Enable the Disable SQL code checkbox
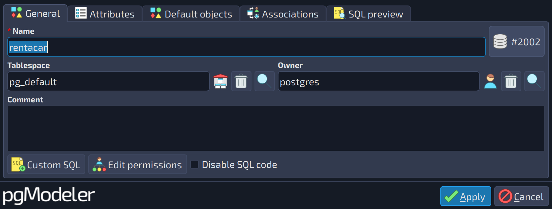The width and height of the screenshot is (552, 209). (194, 165)
